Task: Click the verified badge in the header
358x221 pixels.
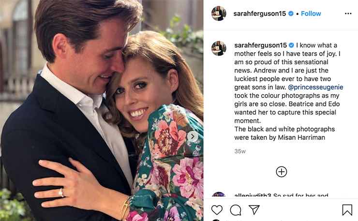Action: 291,14
